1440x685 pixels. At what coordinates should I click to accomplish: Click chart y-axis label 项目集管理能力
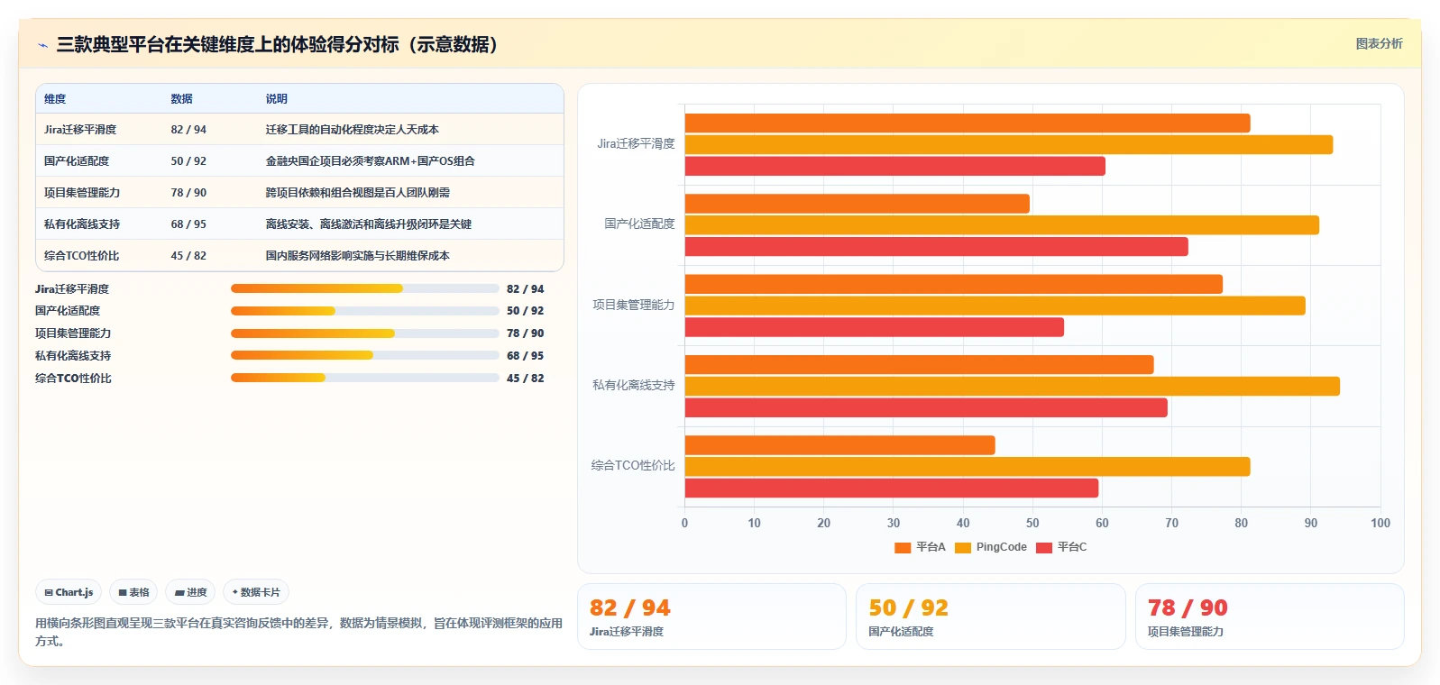tap(633, 305)
